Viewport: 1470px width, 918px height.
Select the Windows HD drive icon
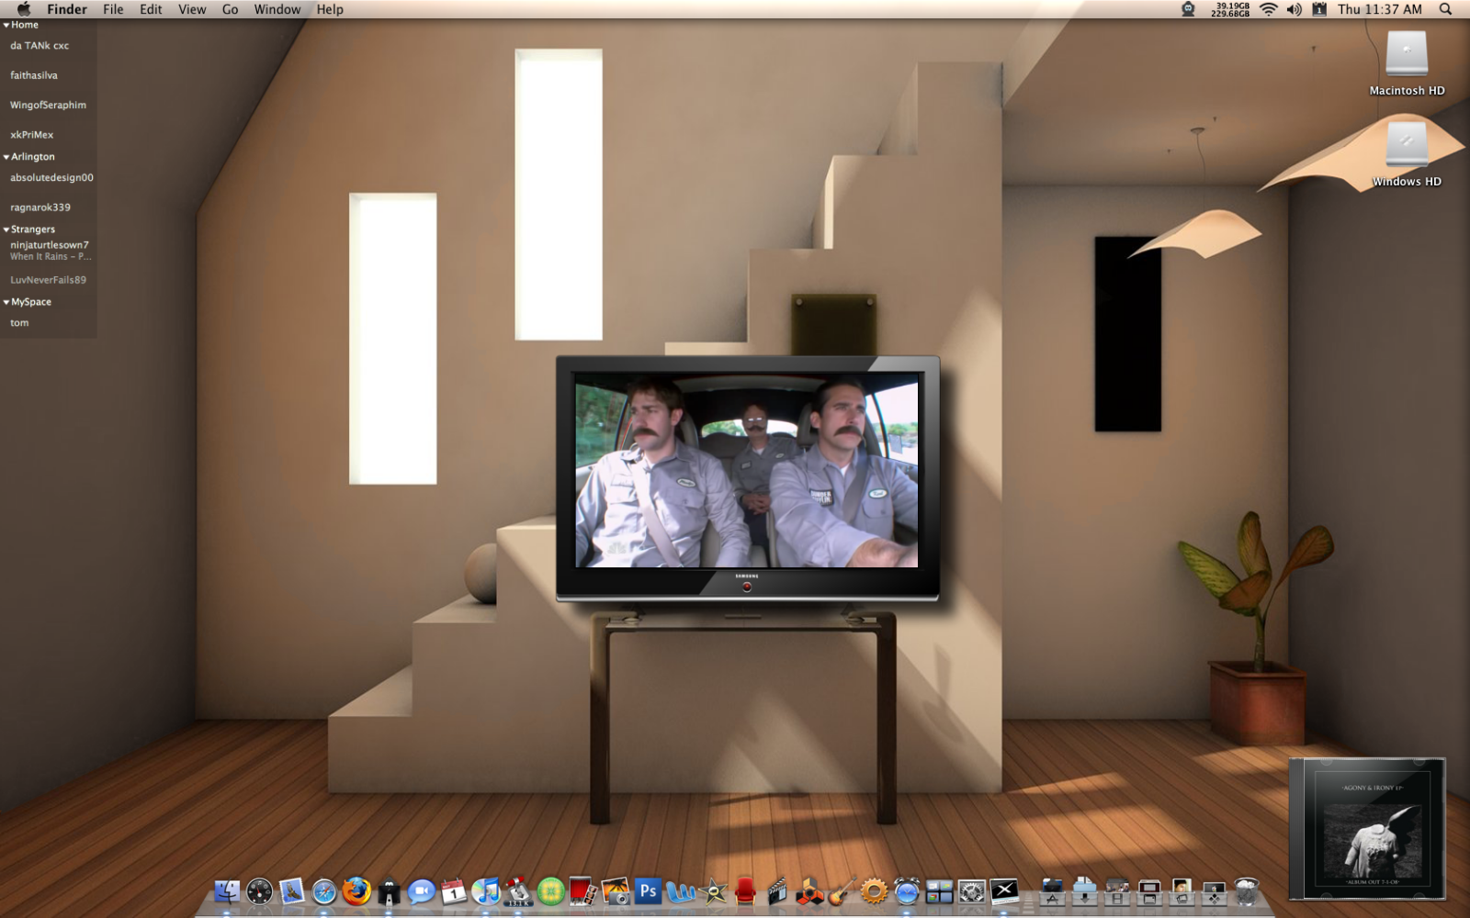click(x=1407, y=145)
